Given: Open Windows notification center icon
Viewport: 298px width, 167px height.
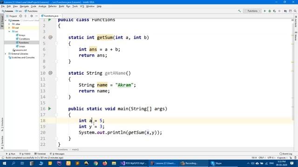Looking at the screenshot, I should click(x=292, y=163).
